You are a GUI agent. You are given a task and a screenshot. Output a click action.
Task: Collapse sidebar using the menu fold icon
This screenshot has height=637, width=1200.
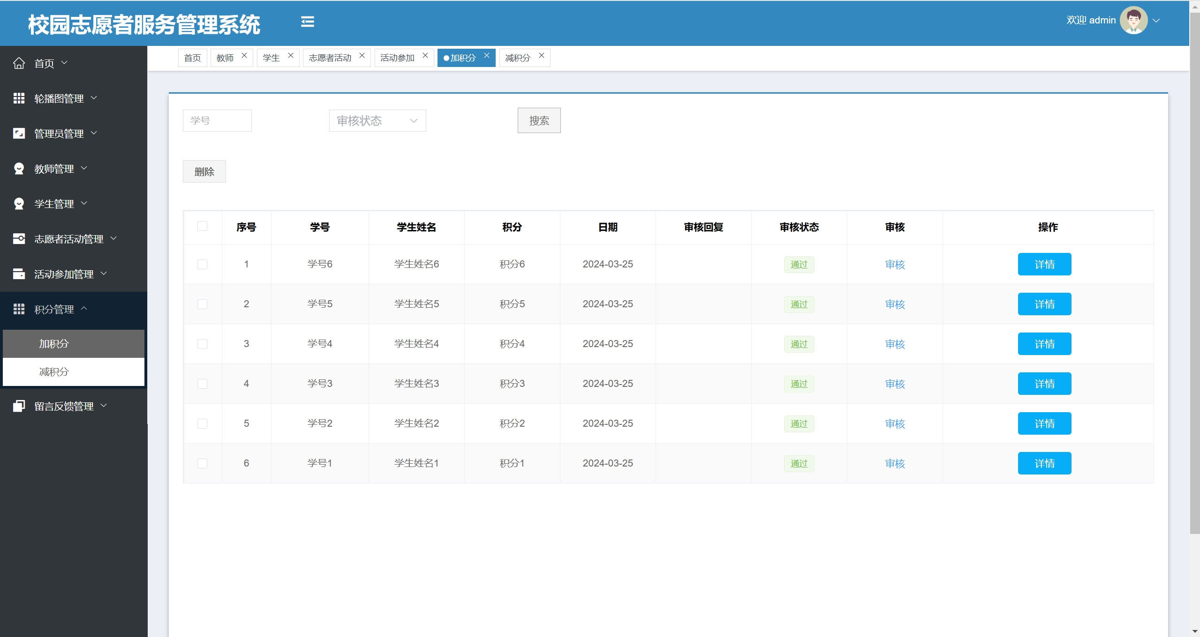(x=308, y=22)
